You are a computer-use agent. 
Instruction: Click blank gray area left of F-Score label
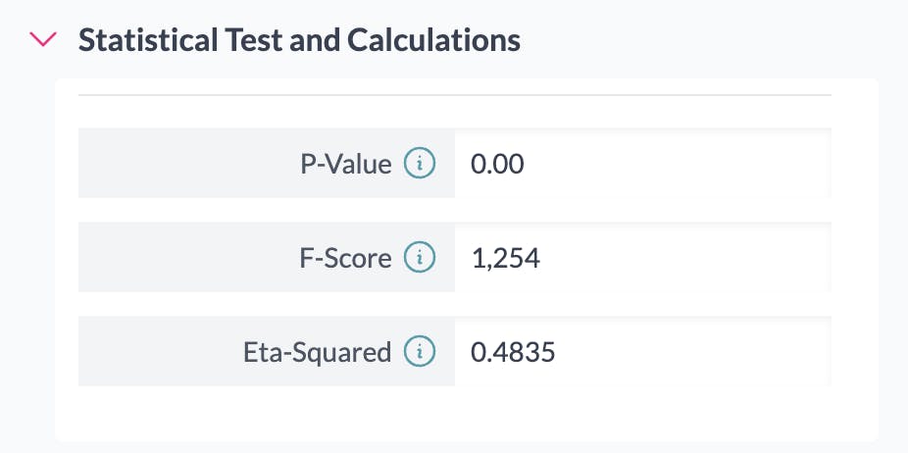[177, 258]
